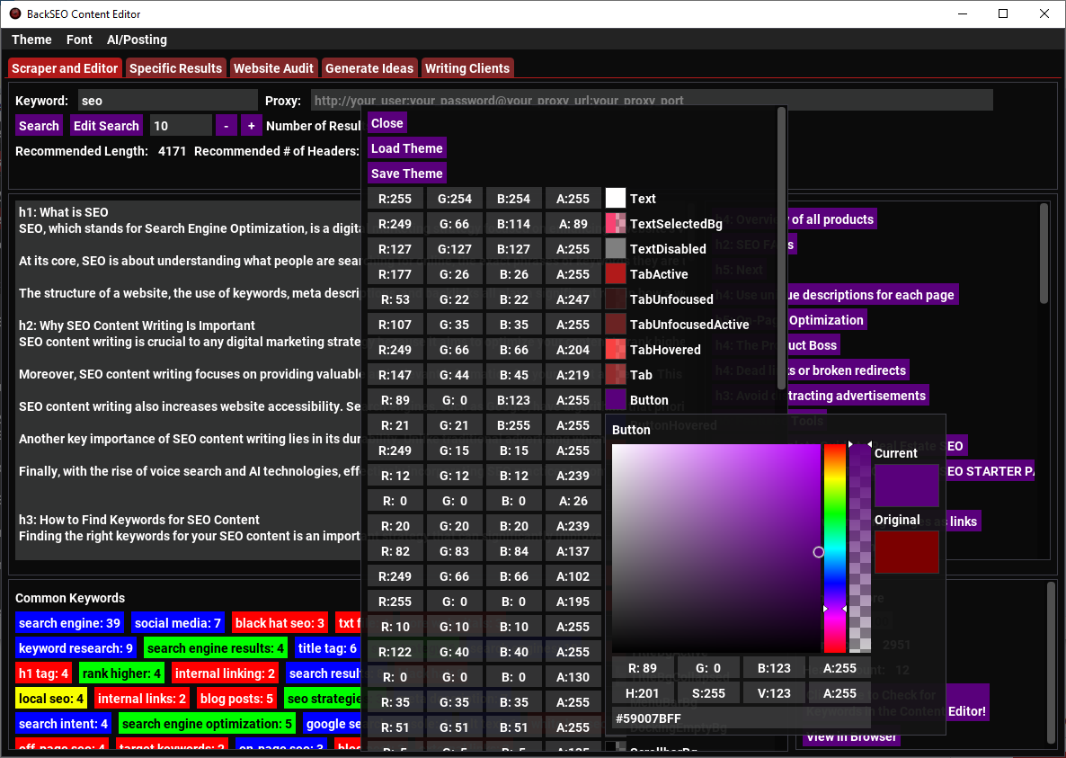1066x758 pixels.
Task: Click View in Browser
Action: click(x=849, y=736)
